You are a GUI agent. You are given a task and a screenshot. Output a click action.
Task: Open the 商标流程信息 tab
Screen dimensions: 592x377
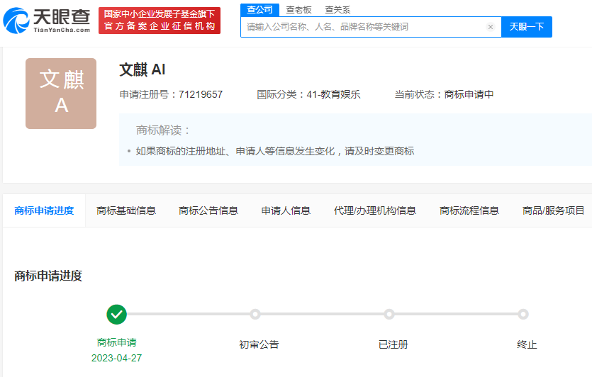469,210
